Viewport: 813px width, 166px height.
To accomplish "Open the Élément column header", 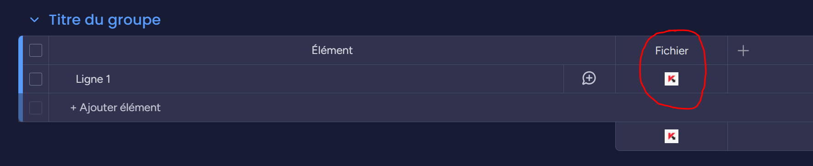I will point(332,50).
